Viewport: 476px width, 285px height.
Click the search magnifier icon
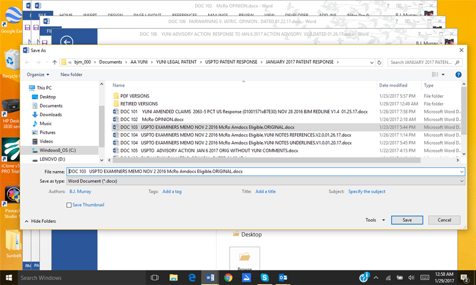(457, 62)
